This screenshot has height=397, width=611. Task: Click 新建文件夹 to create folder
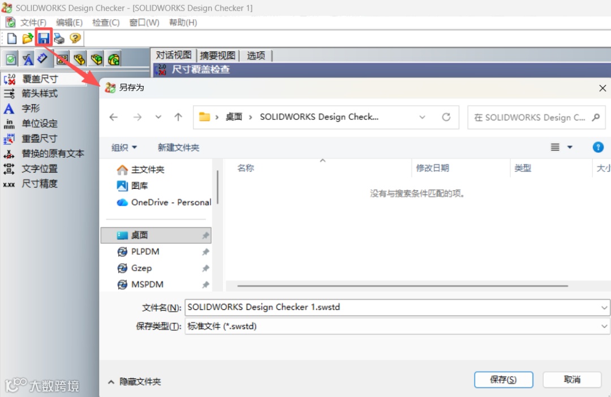pos(178,147)
